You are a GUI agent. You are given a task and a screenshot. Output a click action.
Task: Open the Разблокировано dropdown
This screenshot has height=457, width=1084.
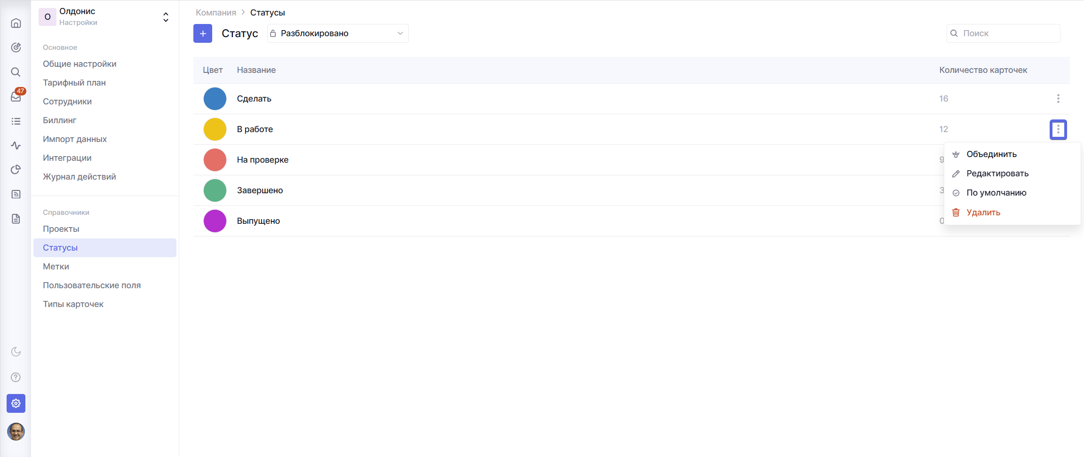point(337,33)
